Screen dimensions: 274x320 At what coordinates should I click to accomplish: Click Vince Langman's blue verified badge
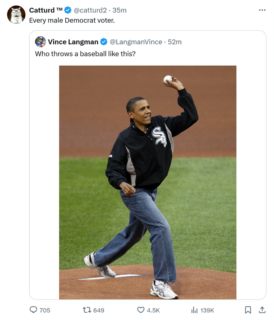pyautogui.click(x=103, y=42)
